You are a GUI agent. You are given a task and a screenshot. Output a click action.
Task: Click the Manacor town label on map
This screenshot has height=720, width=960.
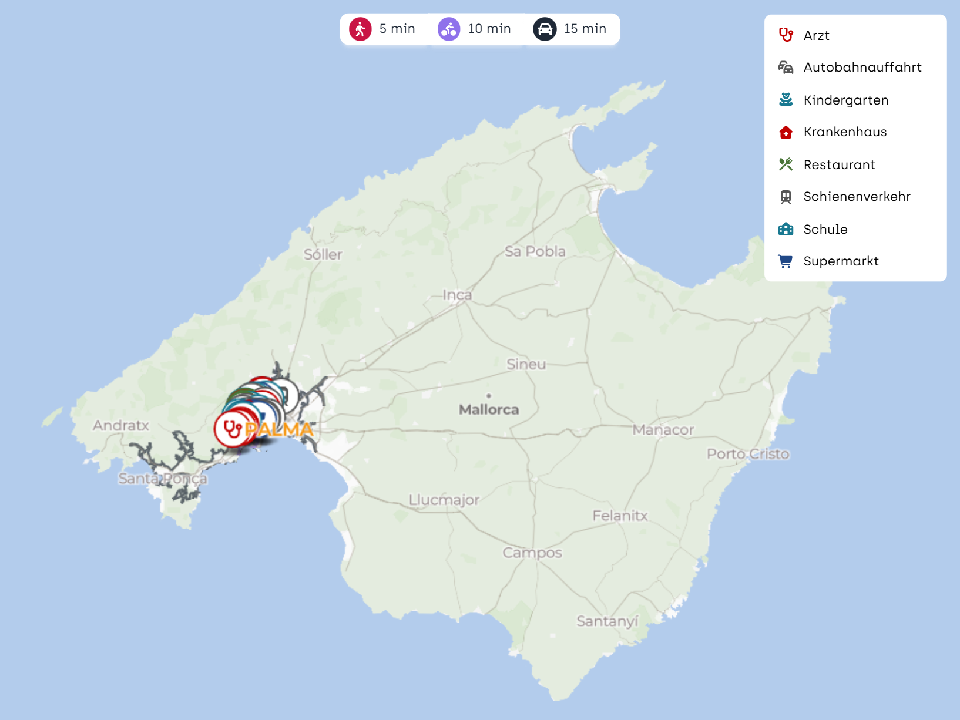point(663,430)
